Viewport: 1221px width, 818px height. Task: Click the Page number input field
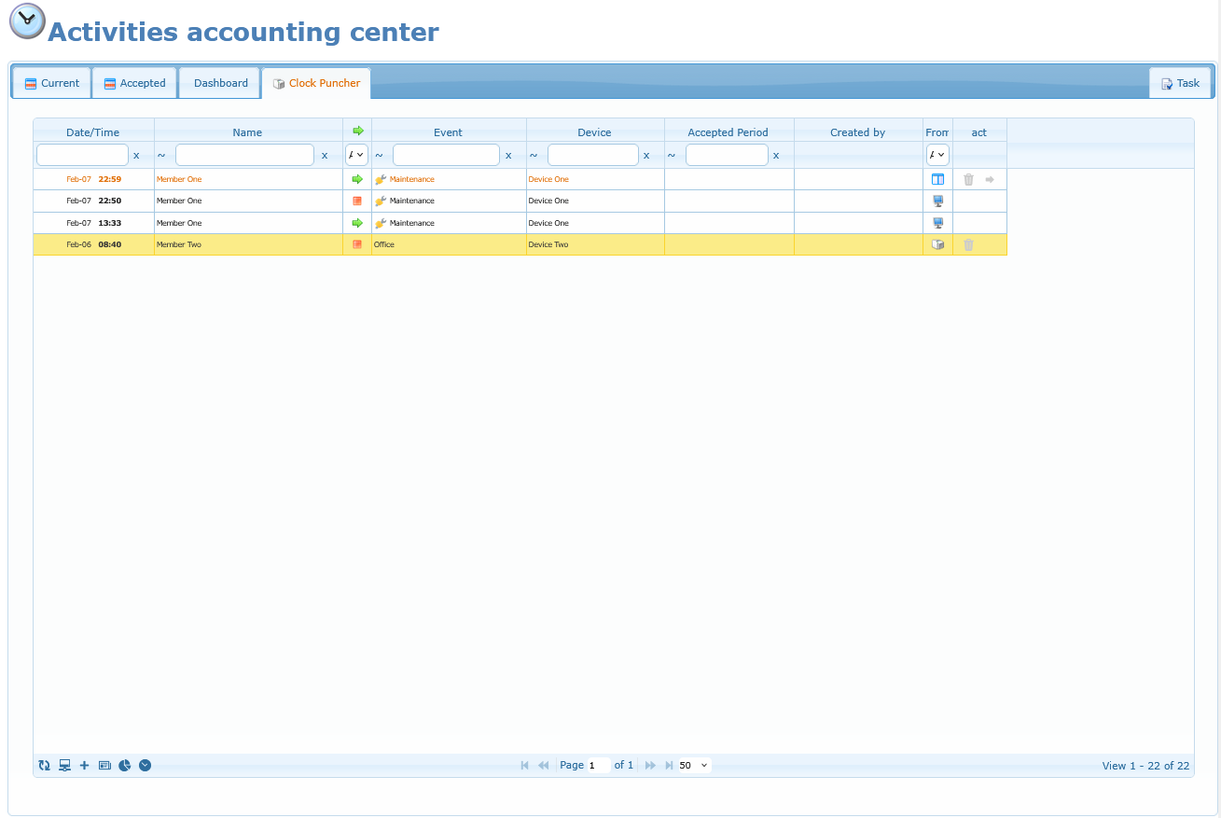(x=598, y=765)
